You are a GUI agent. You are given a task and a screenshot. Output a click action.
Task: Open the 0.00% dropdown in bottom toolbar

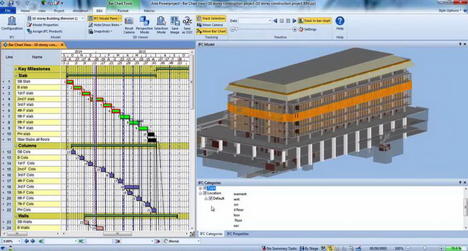coord(19,241)
